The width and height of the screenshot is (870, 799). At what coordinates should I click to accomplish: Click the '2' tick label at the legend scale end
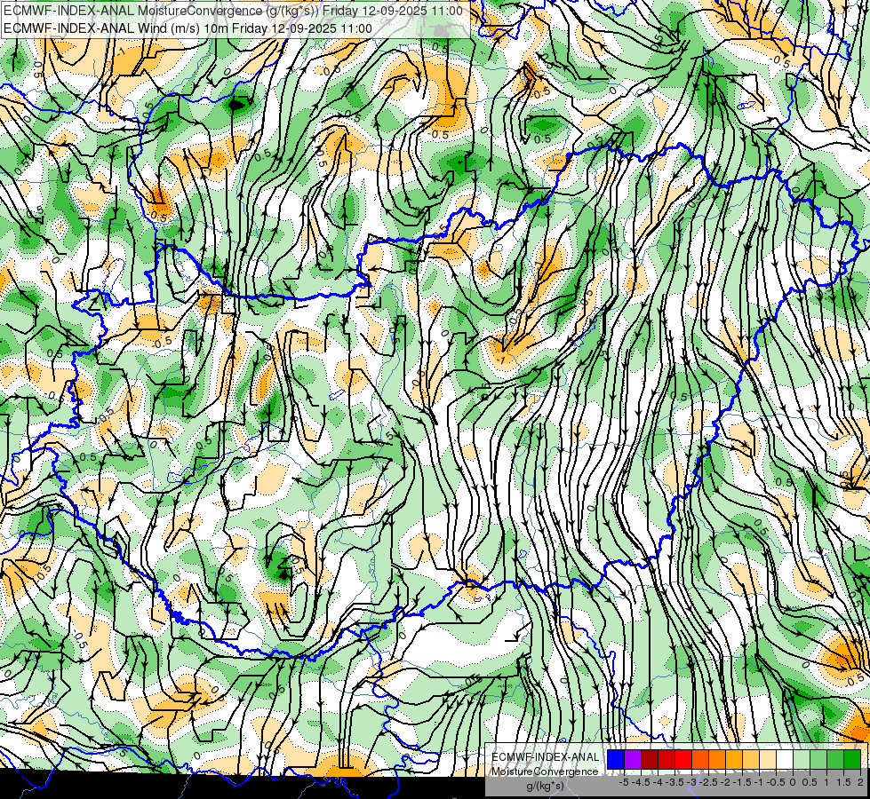[x=860, y=782]
